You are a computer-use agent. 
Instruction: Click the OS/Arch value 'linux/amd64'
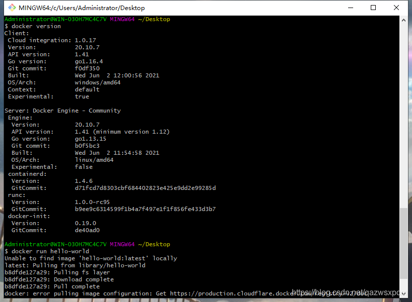pos(94,160)
